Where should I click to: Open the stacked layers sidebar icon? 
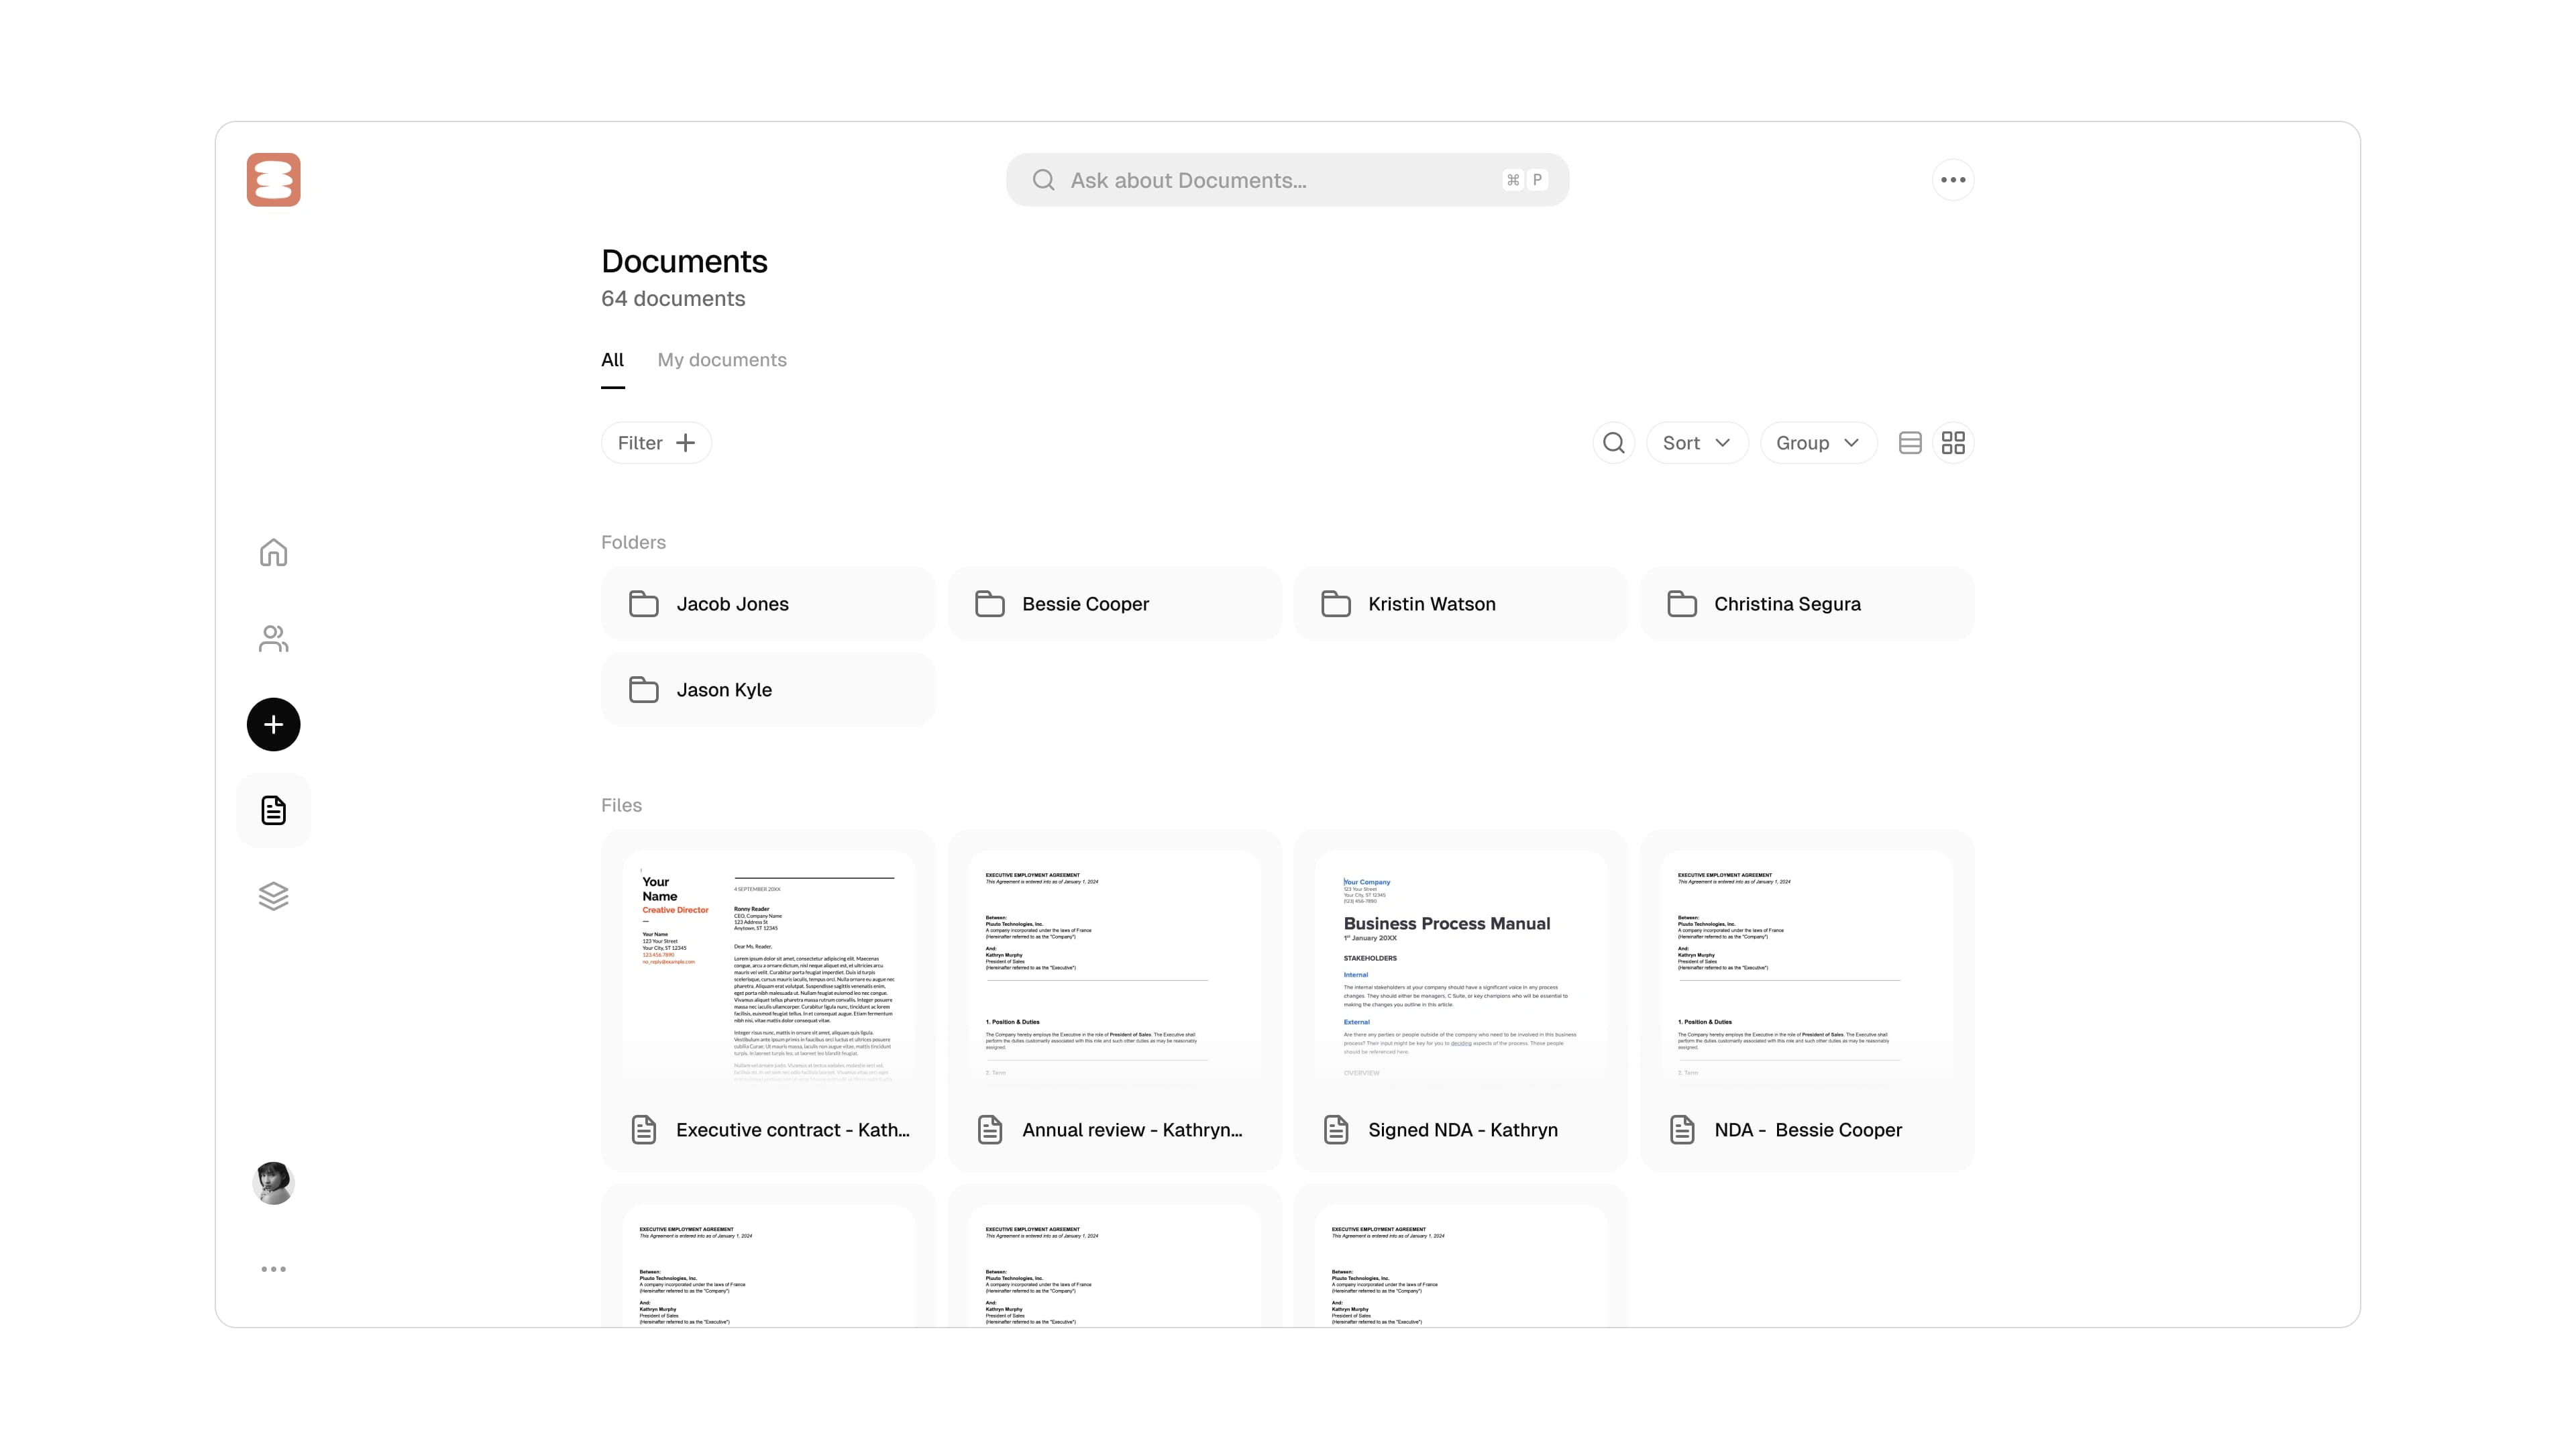(x=273, y=896)
